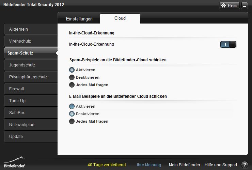The height and width of the screenshot is (170, 252).
Task: Open Hilfe und Support
Action: coord(221,165)
